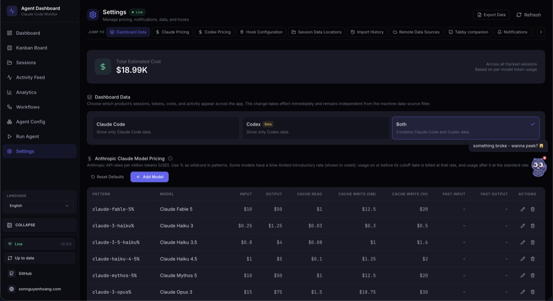Click the Dashboard Data section layers icon

click(x=90, y=97)
